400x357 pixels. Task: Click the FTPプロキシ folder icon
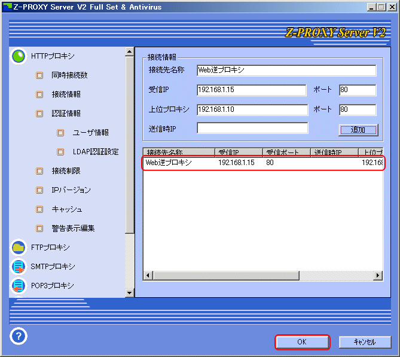coord(19,248)
